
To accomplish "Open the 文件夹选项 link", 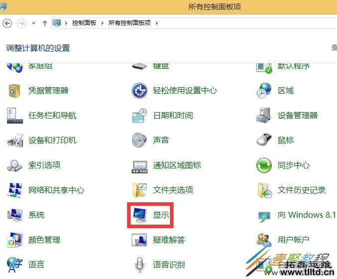I will tap(173, 190).
